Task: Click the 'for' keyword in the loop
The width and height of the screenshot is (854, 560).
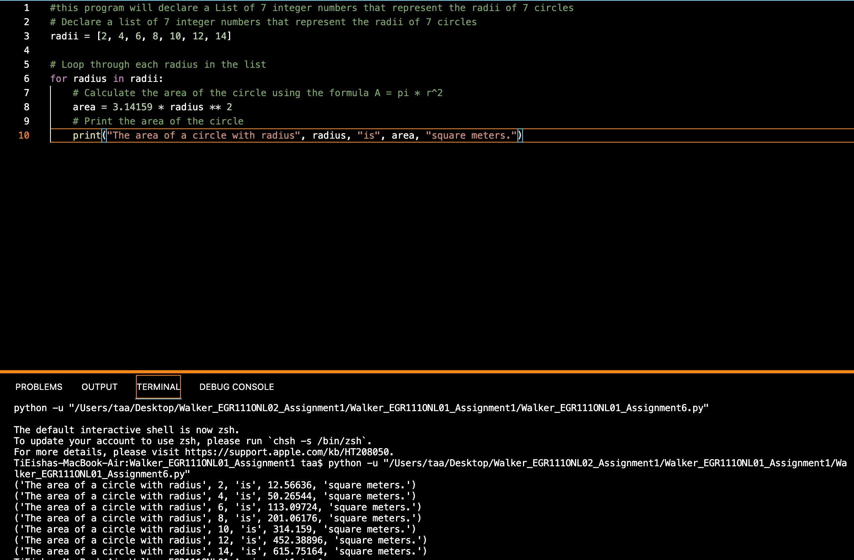Action: (x=58, y=79)
